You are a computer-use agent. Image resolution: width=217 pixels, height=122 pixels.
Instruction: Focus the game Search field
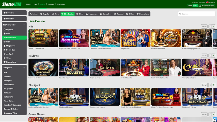click(x=197, y=14)
